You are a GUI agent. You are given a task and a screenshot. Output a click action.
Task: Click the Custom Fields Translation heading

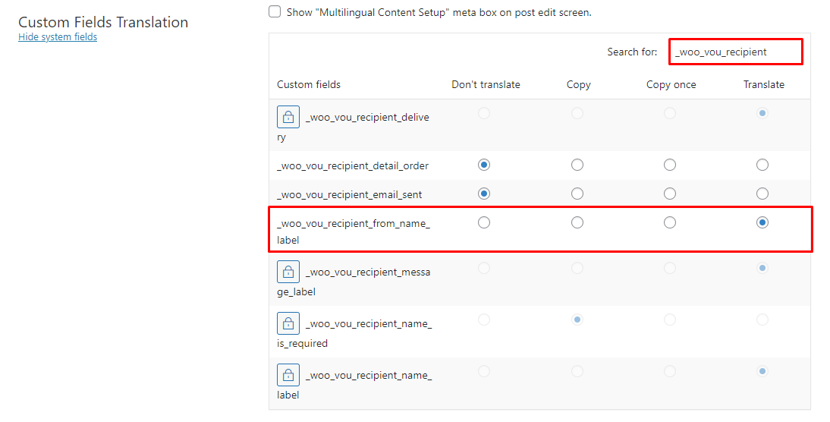103,22
